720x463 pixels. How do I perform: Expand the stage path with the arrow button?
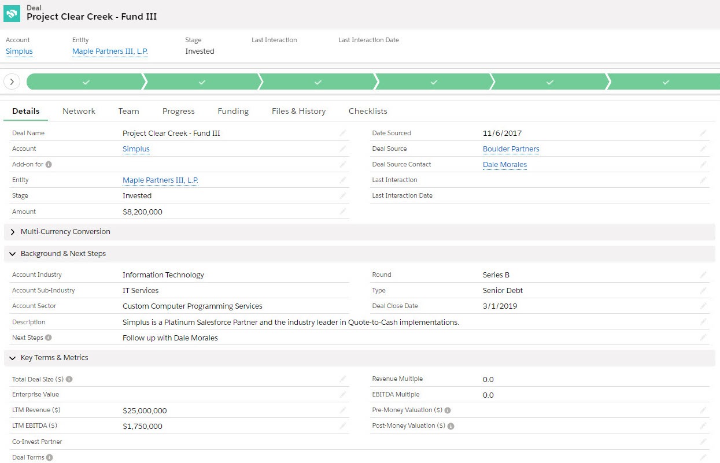(12, 82)
